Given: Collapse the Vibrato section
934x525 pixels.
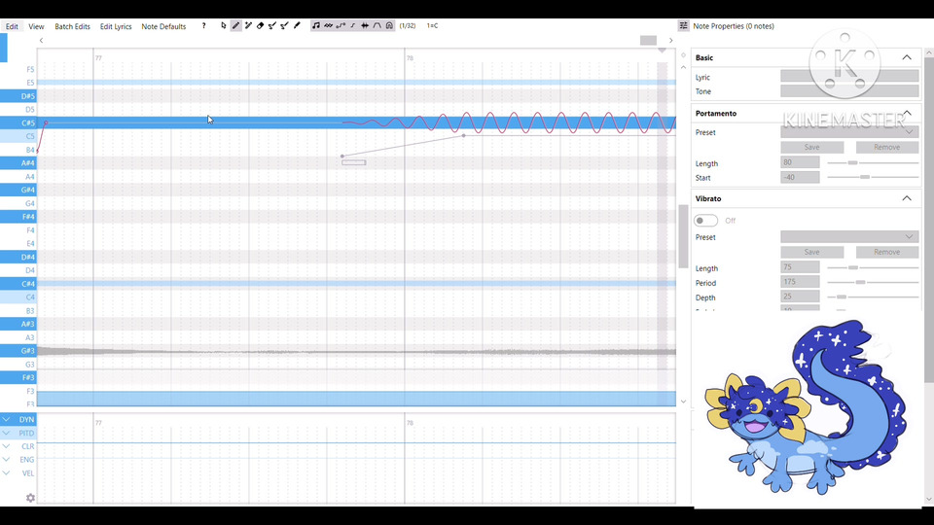Looking at the screenshot, I should click(x=907, y=198).
